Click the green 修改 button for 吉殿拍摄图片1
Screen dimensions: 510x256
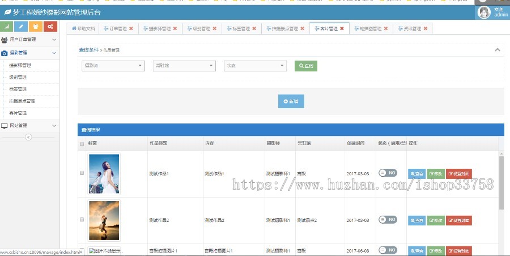point(436,251)
